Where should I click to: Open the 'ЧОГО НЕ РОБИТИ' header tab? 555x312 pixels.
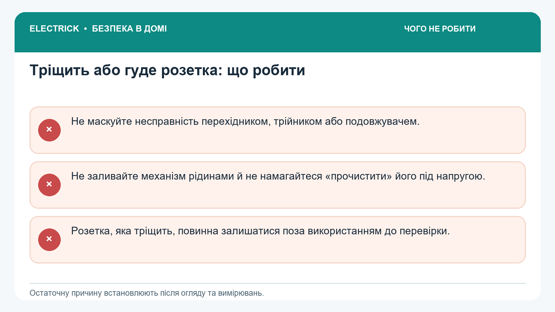tap(440, 29)
